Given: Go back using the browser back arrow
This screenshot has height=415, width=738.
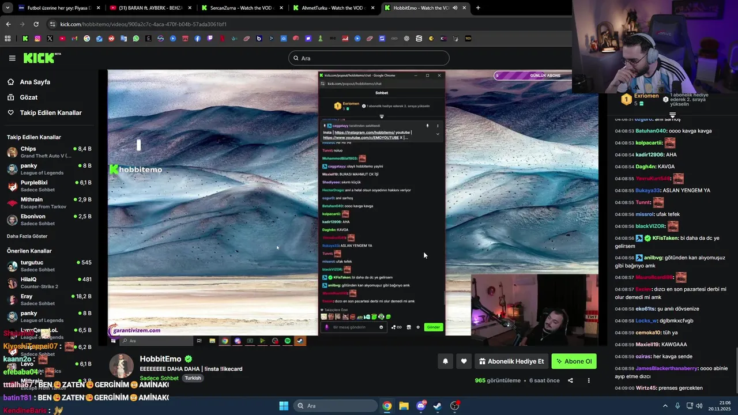Looking at the screenshot, I should [x=8, y=24].
